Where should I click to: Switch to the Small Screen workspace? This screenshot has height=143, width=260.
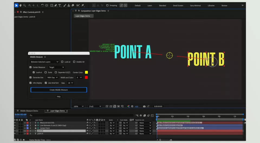178,5
